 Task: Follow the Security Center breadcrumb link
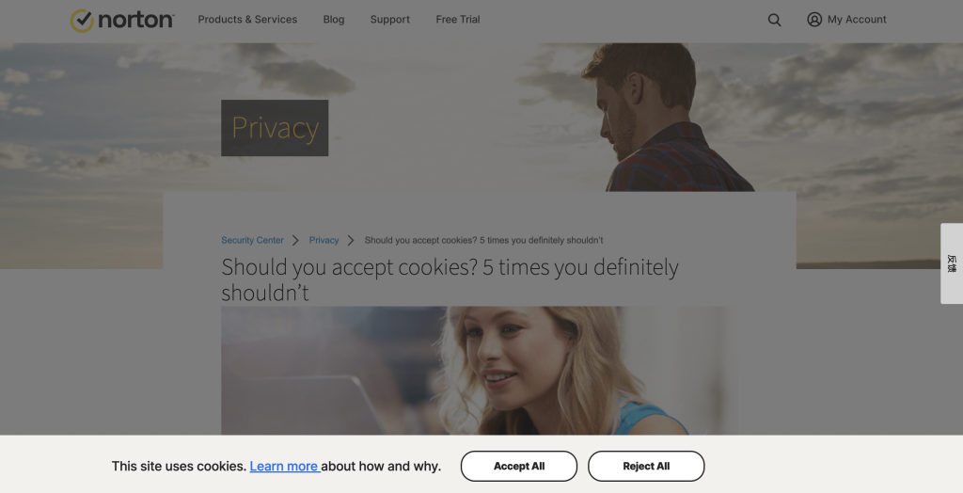[252, 240]
